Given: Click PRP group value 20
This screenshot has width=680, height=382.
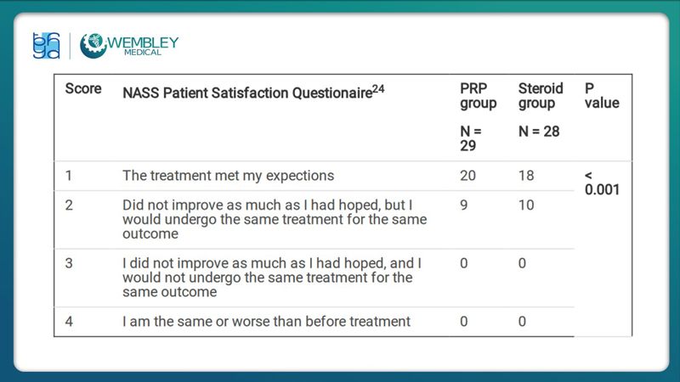Looking at the screenshot, I should click(468, 176).
